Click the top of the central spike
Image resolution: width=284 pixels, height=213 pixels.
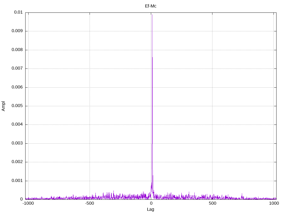pos(152,15)
